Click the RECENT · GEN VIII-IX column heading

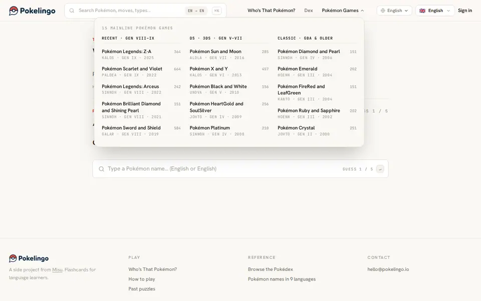128,39
